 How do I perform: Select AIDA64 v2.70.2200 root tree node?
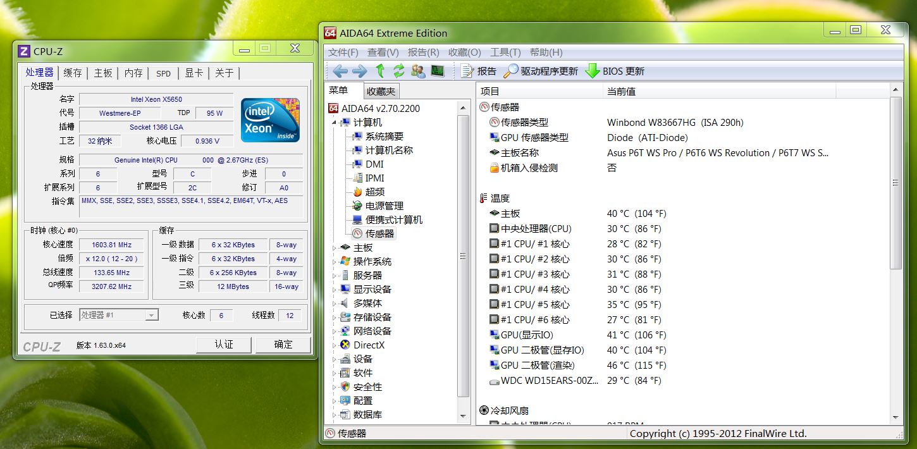click(374, 108)
